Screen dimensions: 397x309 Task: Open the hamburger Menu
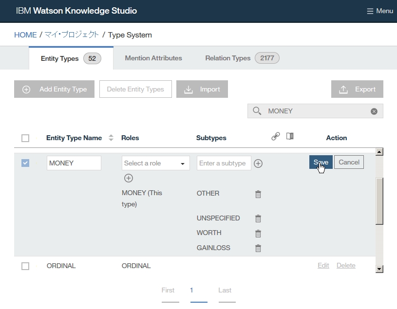pyautogui.click(x=379, y=11)
